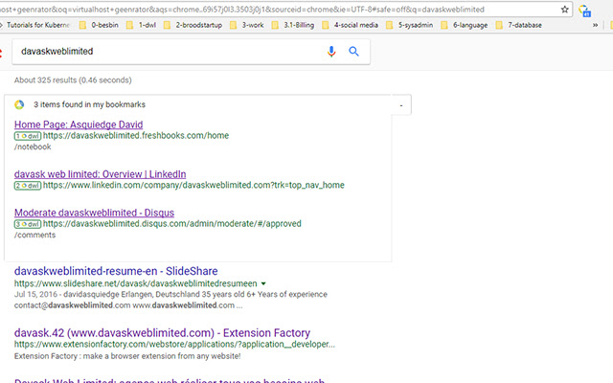613x383 pixels.
Task: Click the linkedin.com company URL text
Action: (193, 185)
